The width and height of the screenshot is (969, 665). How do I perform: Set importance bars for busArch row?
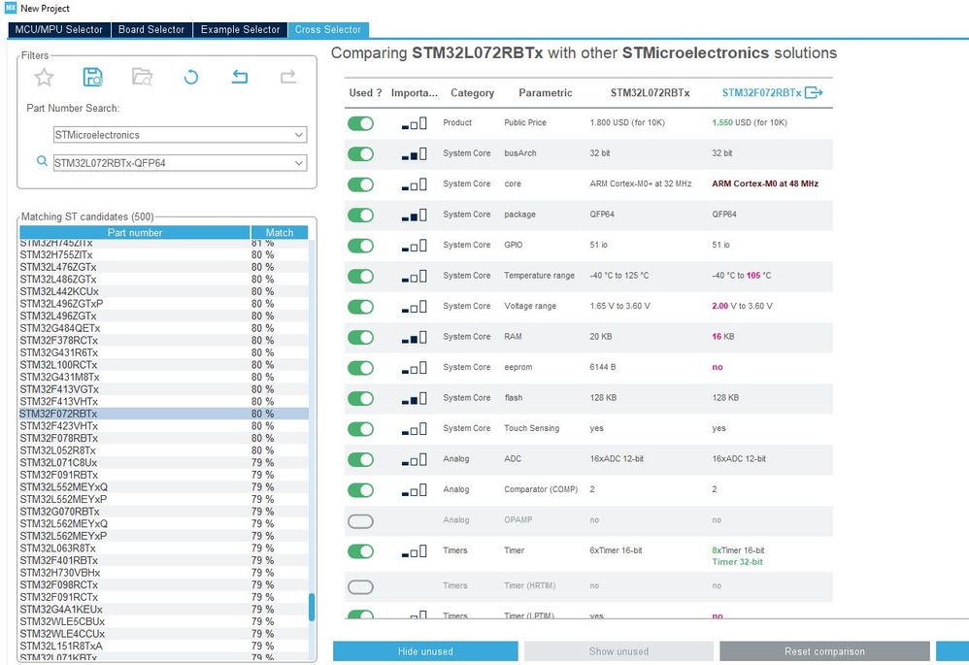pyautogui.click(x=414, y=154)
